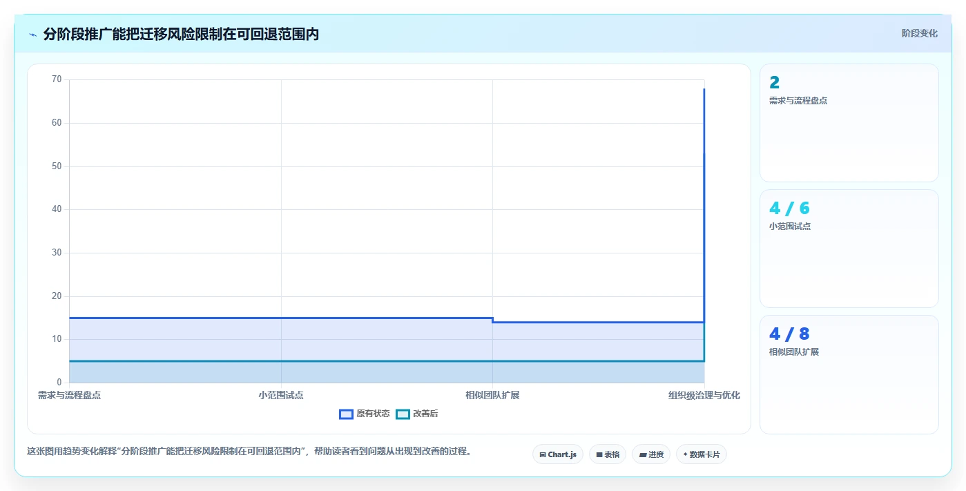This screenshot has width=966, height=491.
Task: Click the 阶段变化 label in header
Action: pyautogui.click(x=920, y=33)
